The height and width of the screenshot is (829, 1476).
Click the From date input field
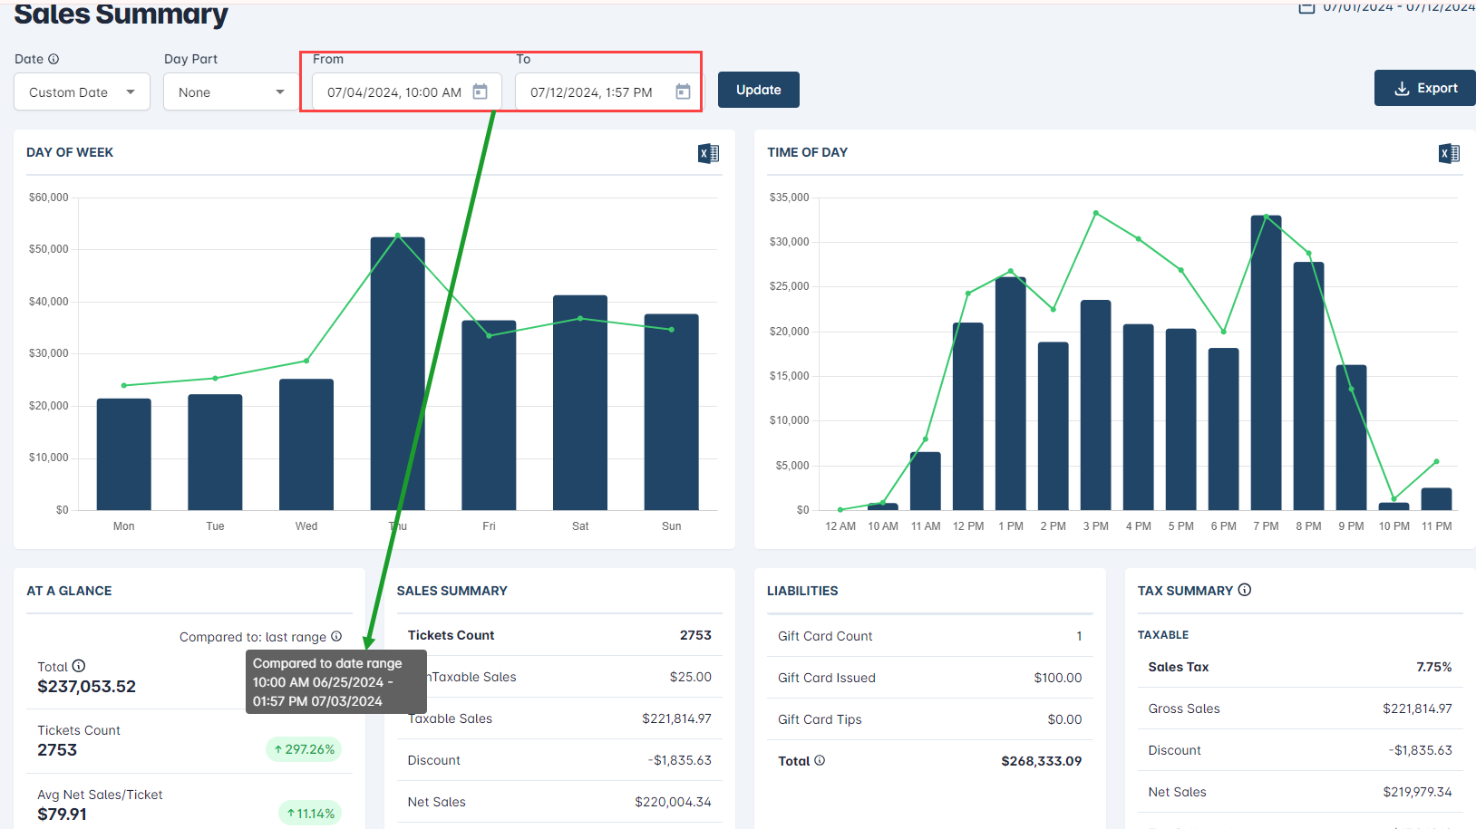click(394, 92)
